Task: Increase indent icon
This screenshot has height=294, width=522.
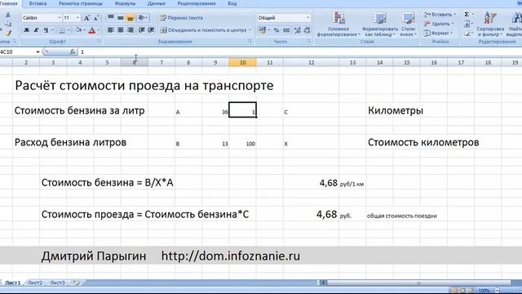Action: pos(151,30)
